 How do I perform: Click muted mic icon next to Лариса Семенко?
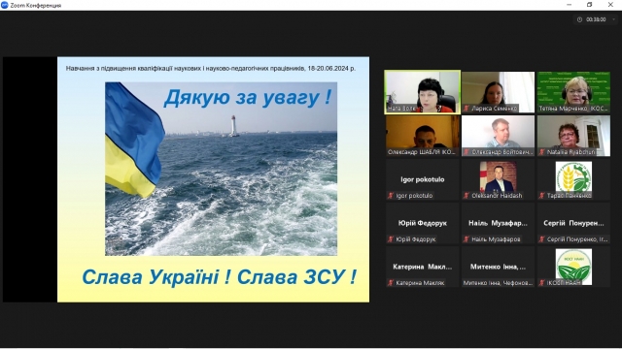click(x=466, y=108)
